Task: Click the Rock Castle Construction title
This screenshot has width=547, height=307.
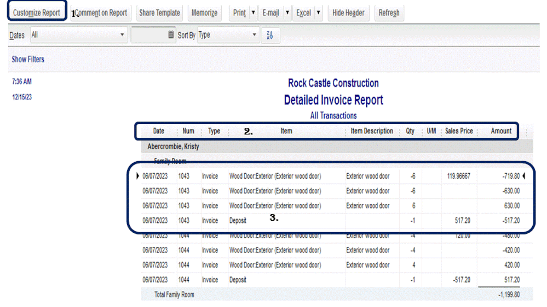Action: [x=333, y=83]
